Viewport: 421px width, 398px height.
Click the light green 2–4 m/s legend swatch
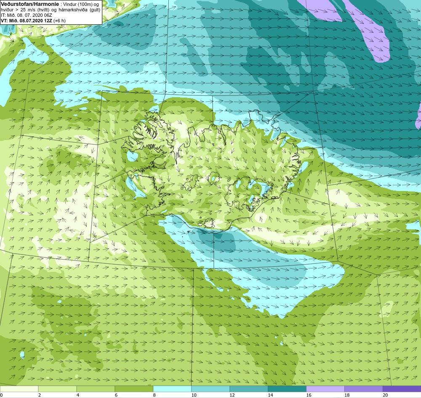[57, 389]
